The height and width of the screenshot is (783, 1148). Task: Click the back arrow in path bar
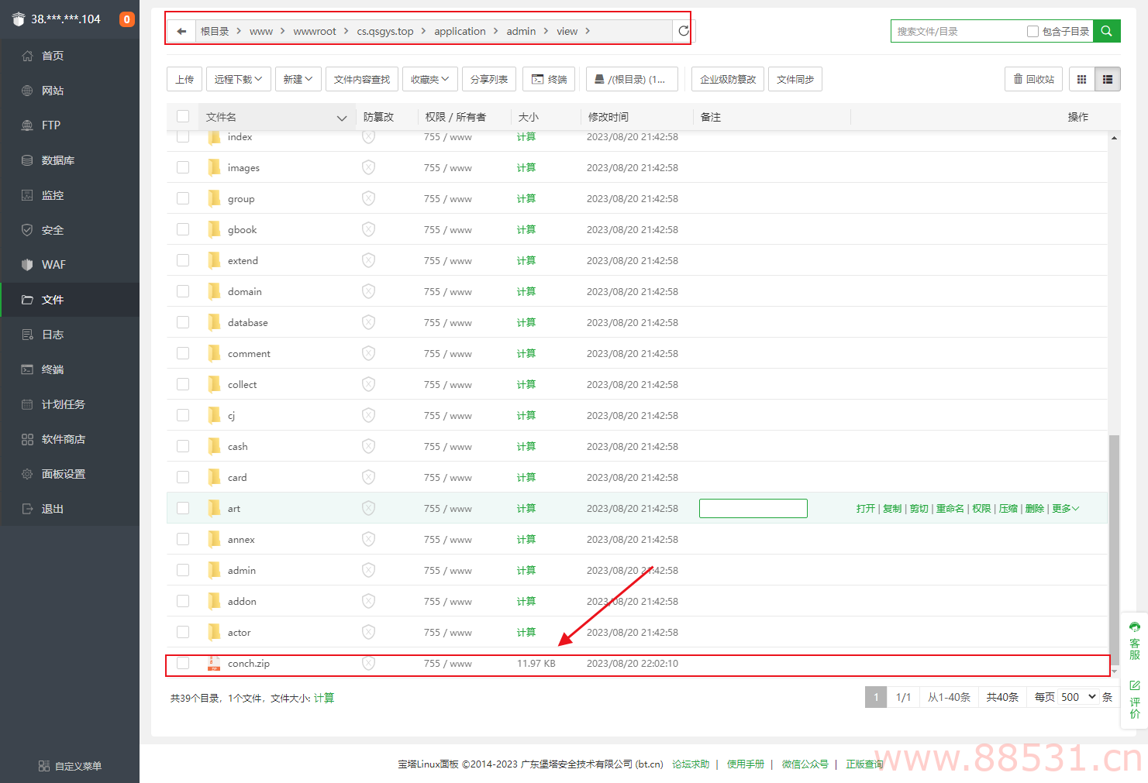pyautogui.click(x=181, y=31)
